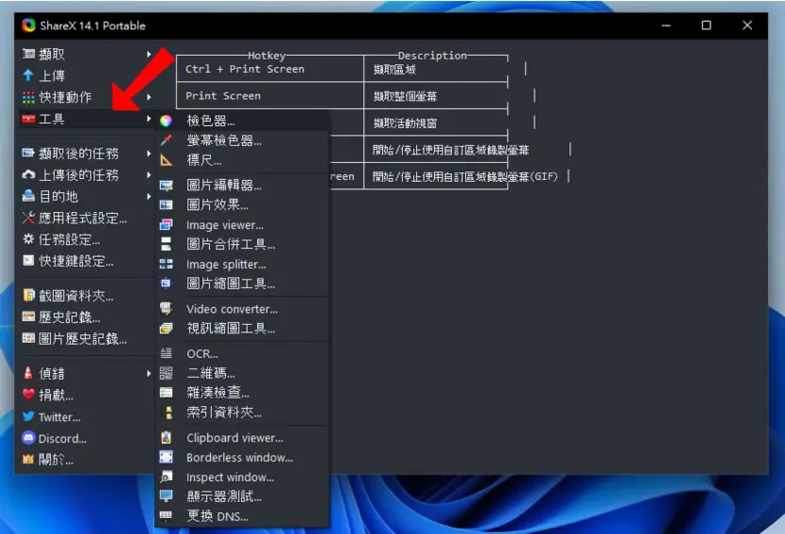Expand the 偵錯 debug submenu arrow
This screenshot has height=534, width=785.
pyautogui.click(x=148, y=373)
